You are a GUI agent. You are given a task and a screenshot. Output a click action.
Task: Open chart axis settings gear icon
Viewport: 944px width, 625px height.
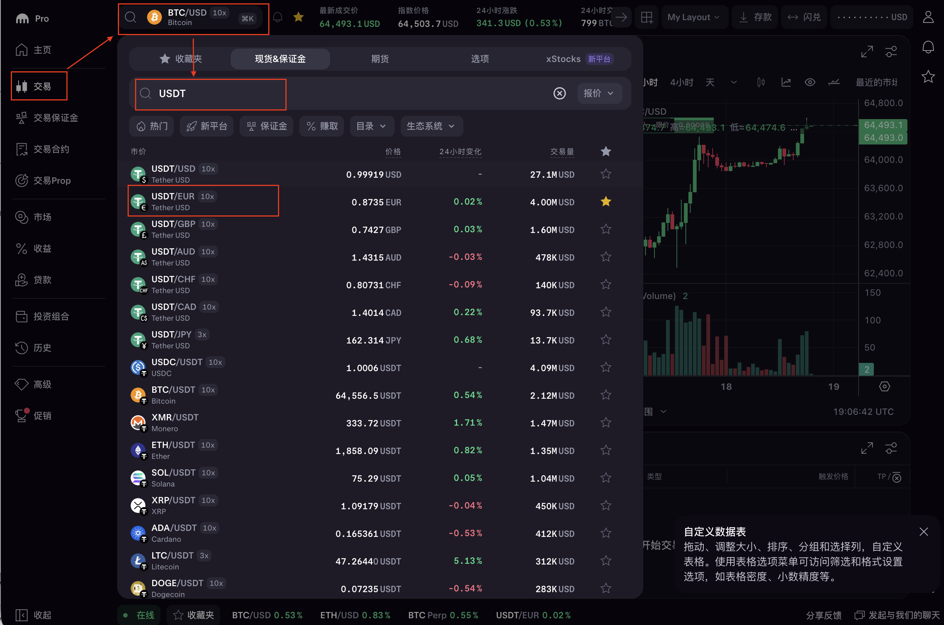point(885,386)
